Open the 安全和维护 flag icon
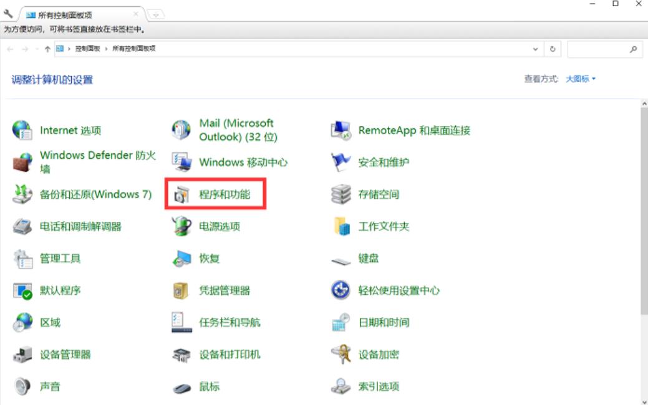 341,162
